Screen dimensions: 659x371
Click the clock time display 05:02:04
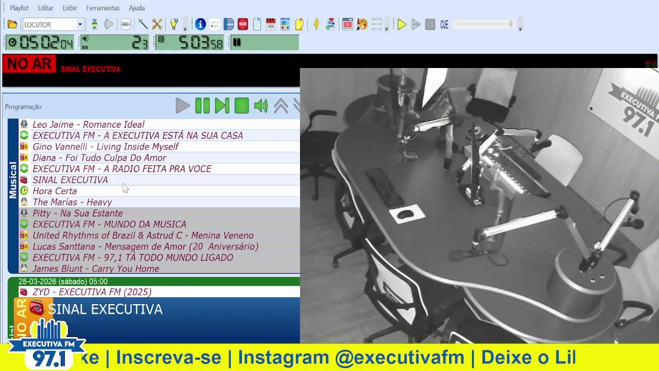coord(40,42)
